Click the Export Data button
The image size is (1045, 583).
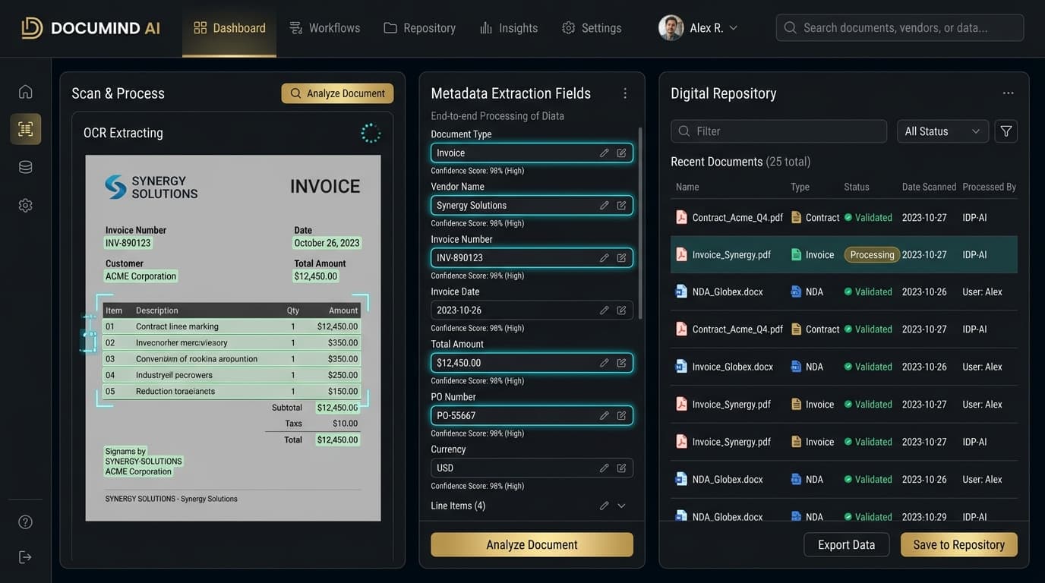coord(846,545)
